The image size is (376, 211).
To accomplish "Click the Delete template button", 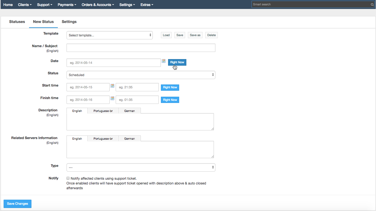I will pyautogui.click(x=211, y=35).
